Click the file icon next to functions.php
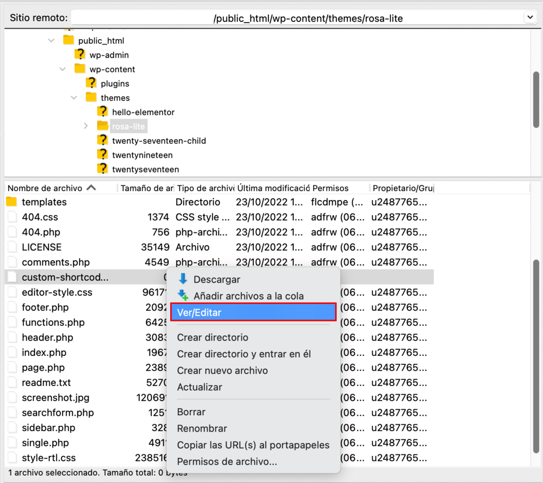The image size is (543, 483). pyautogui.click(x=12, y=323)
